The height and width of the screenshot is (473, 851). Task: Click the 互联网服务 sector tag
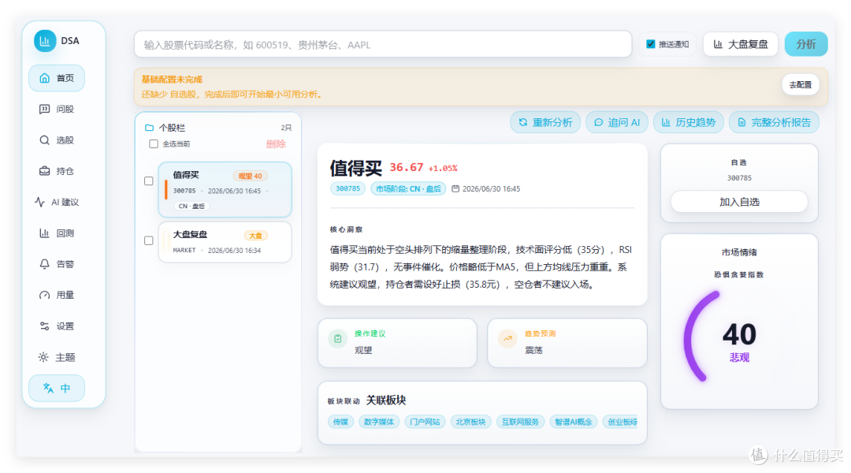click(521, 422)
